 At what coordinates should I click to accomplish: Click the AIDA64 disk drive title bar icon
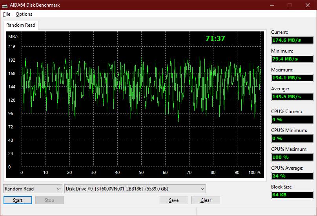click(5, 5)
